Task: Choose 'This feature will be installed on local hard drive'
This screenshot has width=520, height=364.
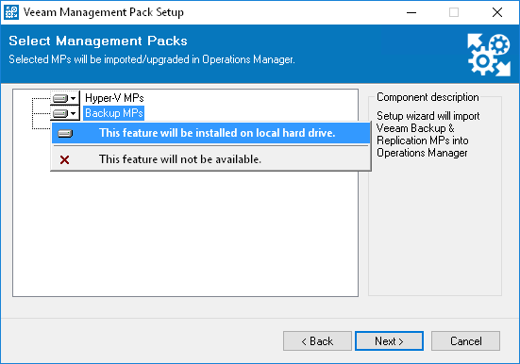Action: pyautogui.click(x=210, y=133)
